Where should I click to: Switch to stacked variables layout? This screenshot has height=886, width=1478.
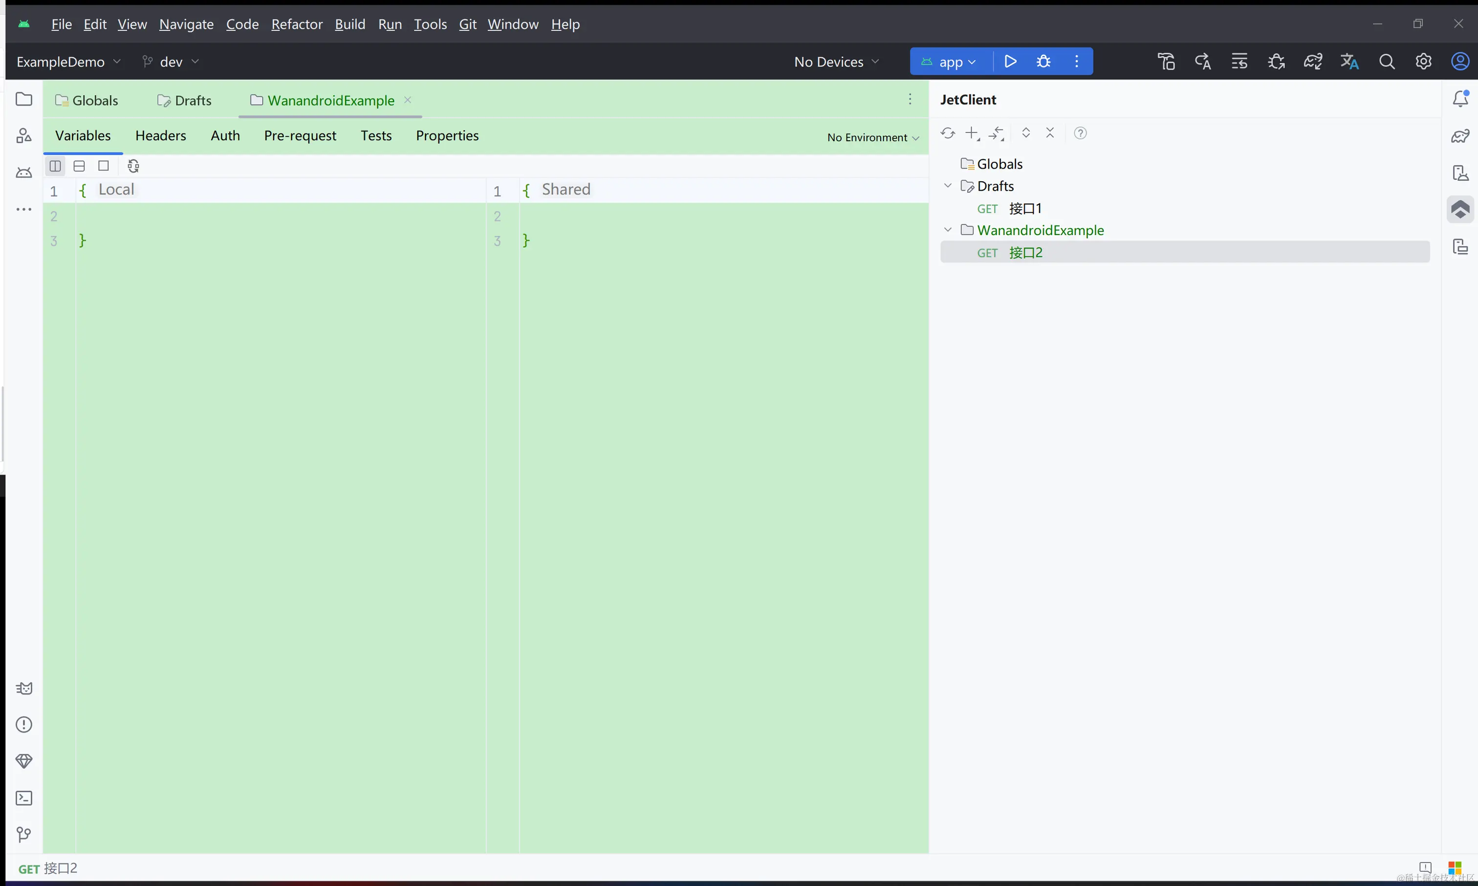coord(79,166)
